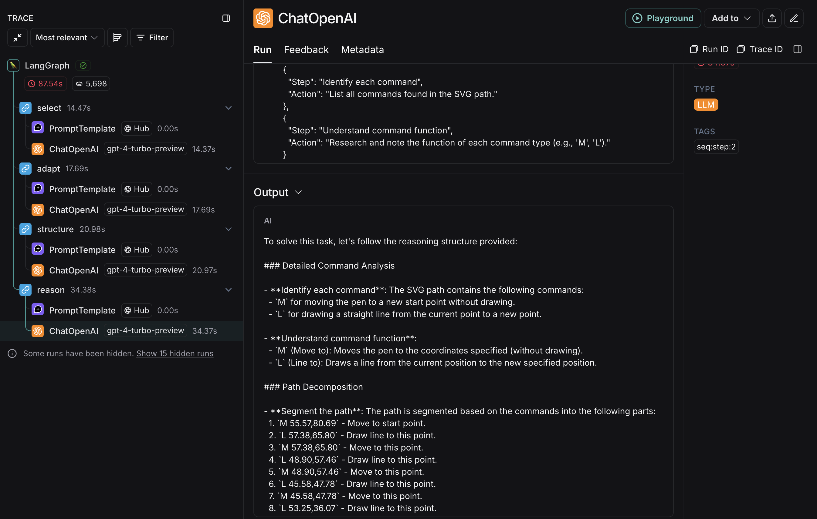The width and height of the screenshot is (817, 519).
Task: Select the LangGraph root run icon
Action: 13,65
